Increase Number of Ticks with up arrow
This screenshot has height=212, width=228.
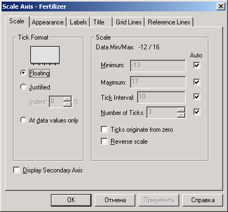[181, 110]
